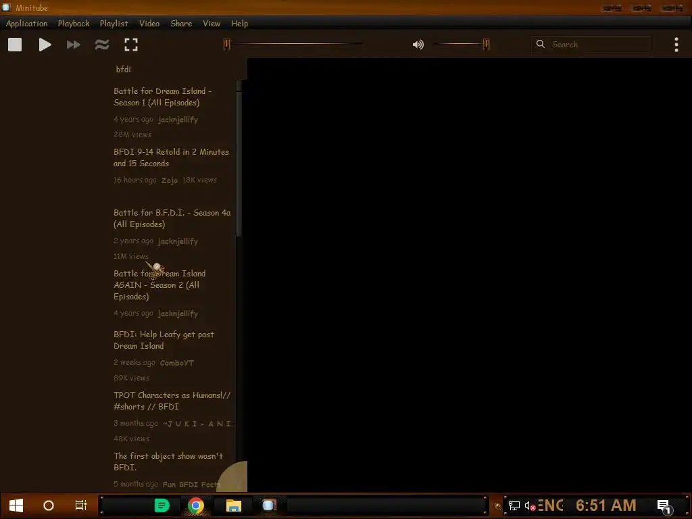Click the video seek slider

coord(294,44)
